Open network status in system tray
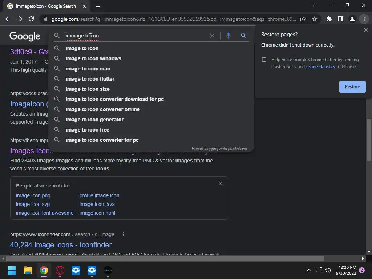The image size is (372, 279). tap(319, 270)
